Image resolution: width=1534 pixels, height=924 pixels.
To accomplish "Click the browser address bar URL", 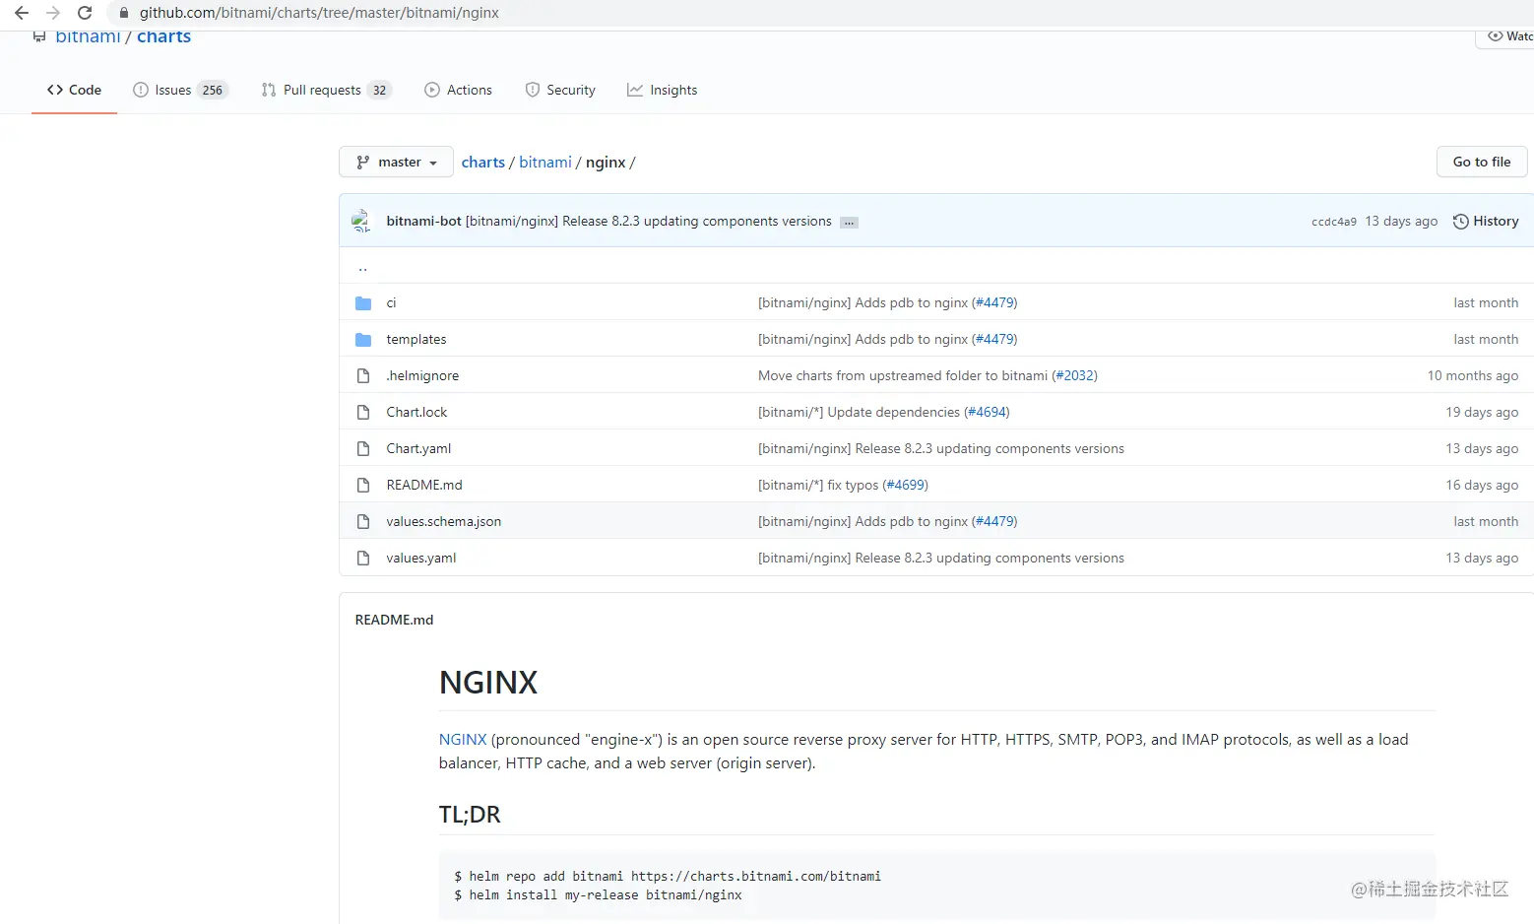I will coord(319,13).
